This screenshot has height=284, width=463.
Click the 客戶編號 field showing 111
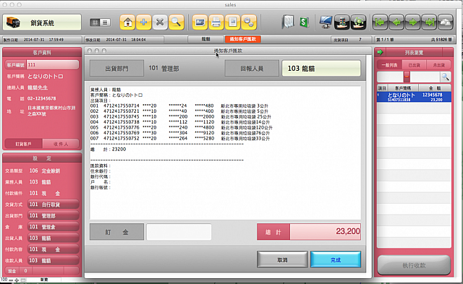pos(53,65)
